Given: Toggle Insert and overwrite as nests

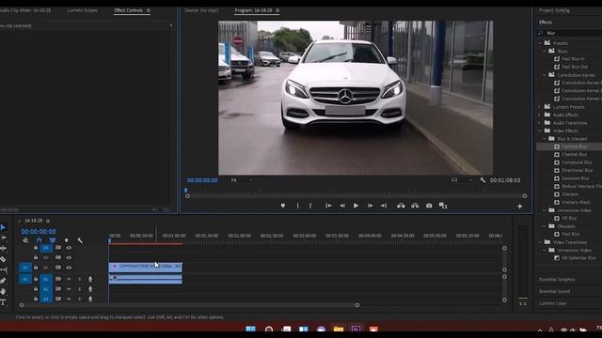Looking at the screenshot, I should [25, 240].
